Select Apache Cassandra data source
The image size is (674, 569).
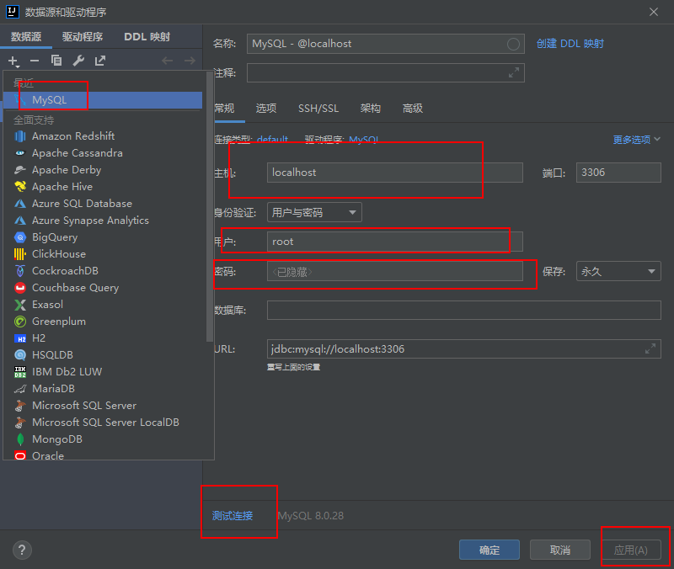(x=102, y=153)
